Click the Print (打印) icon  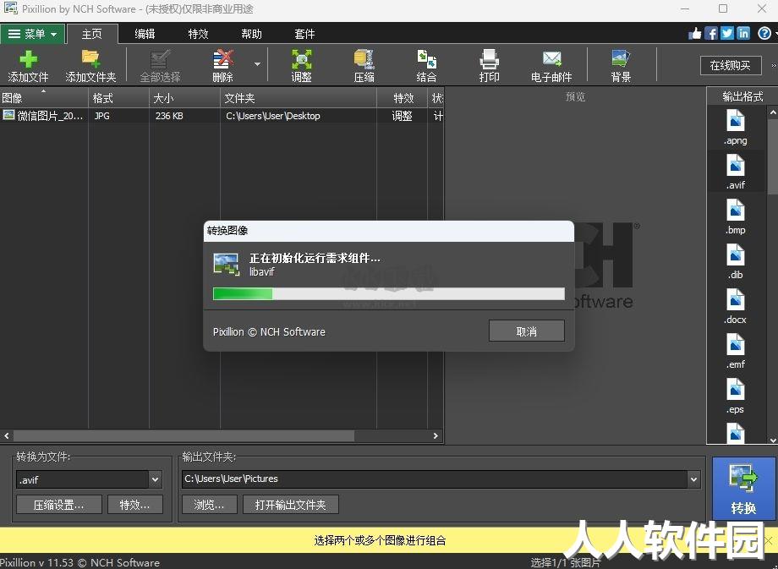(x=489, y=66)
